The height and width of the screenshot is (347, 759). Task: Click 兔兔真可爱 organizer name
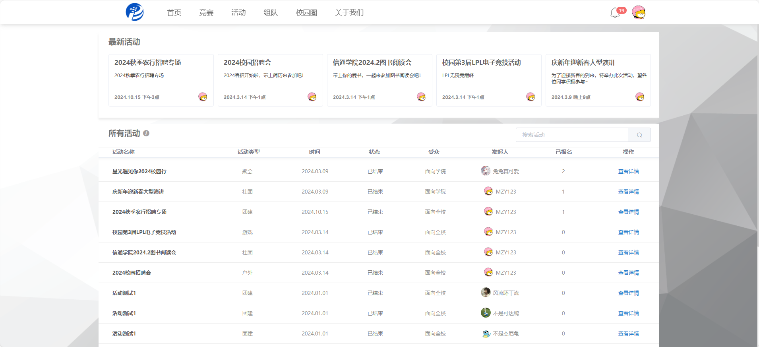pyautogui.click(x=506, y=171)
